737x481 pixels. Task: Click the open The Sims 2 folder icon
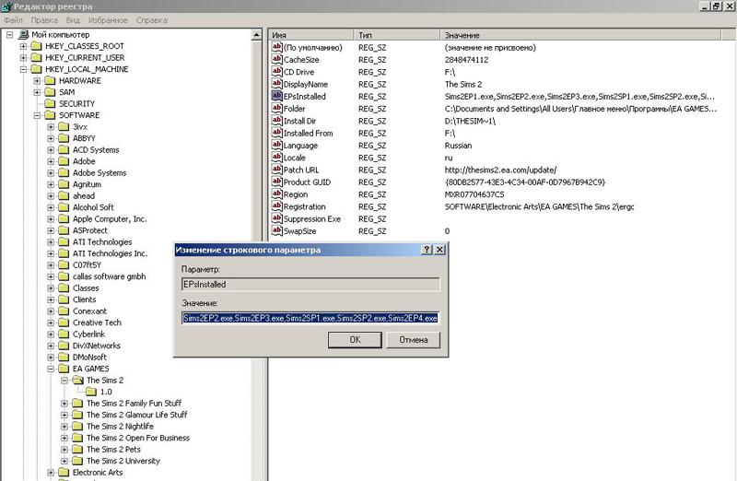[77, 380]
